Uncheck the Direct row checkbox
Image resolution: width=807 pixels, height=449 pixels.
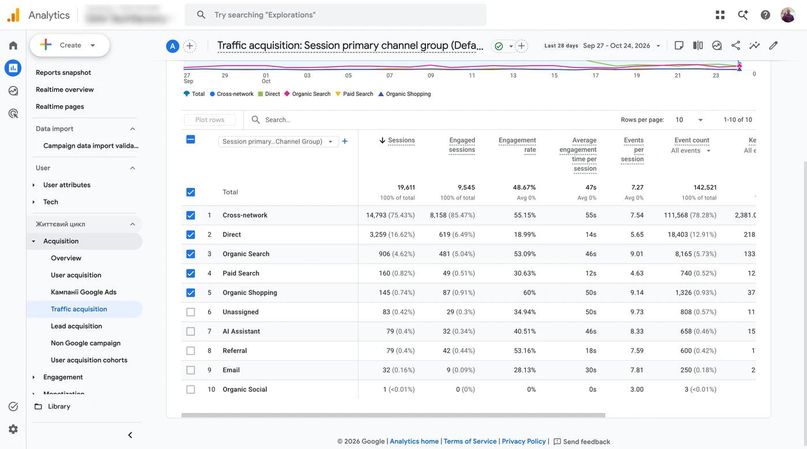pos(191,235)
